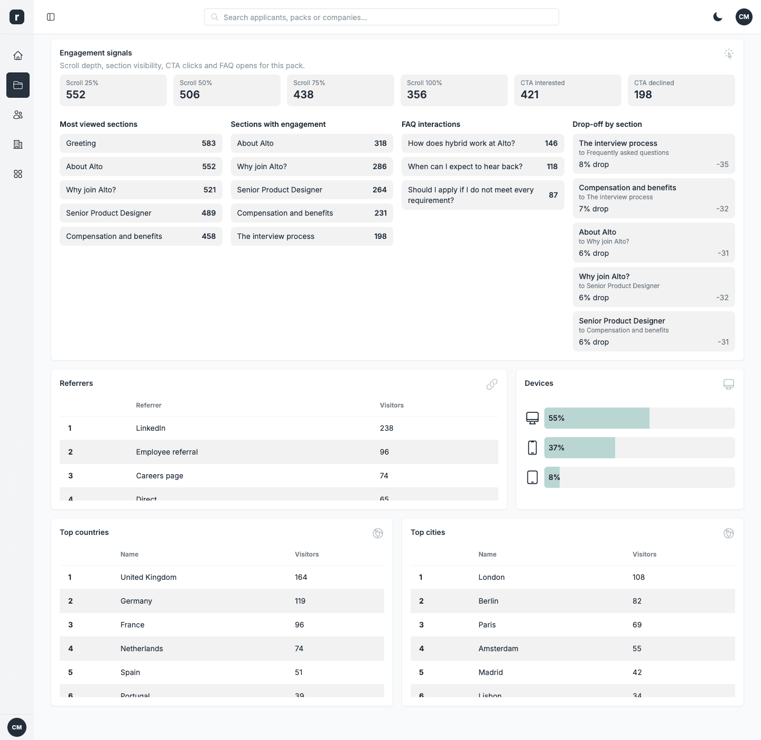Click The interview process 8% drop card
The width and height of the screenshot is (761, 740).
tap(654, 154)
